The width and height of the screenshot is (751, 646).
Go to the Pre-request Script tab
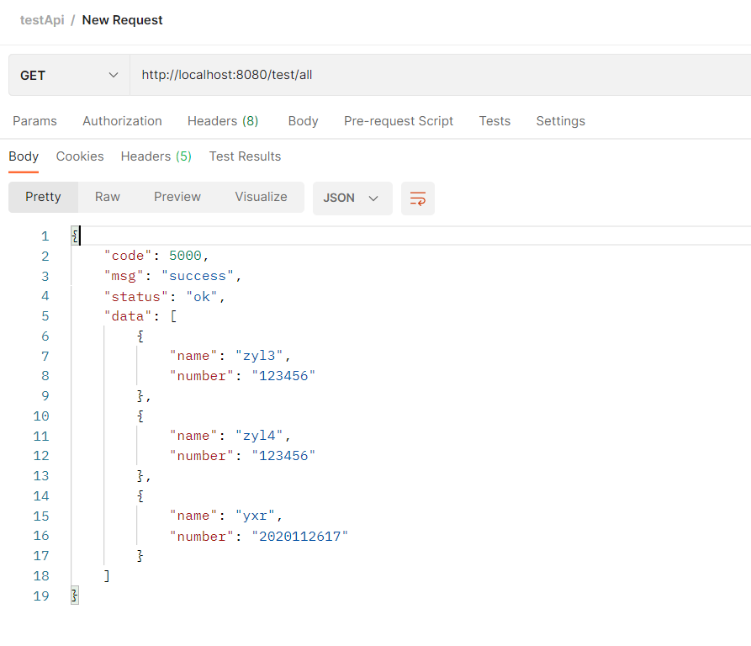399,121
